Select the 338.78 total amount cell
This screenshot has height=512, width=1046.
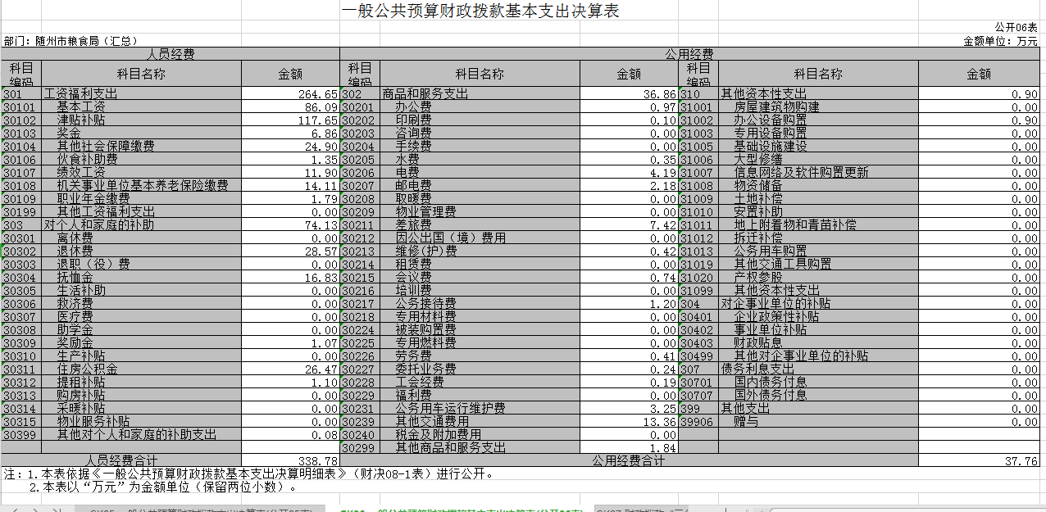click(x=291, y=461)
